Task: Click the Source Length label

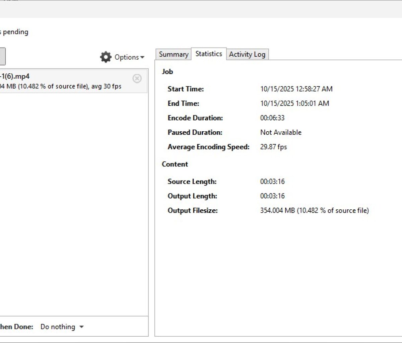Action: point(192,182)
